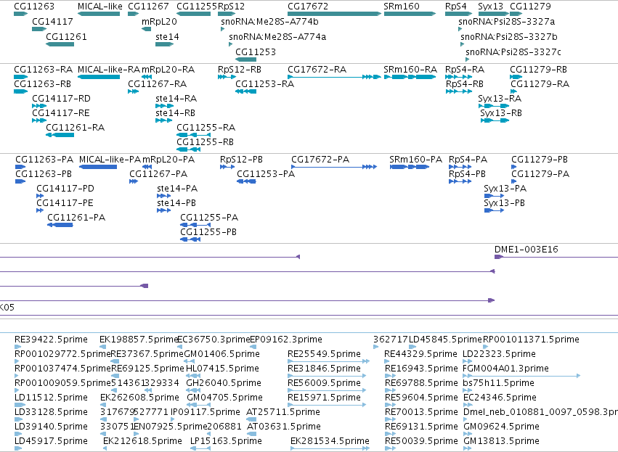
Task: Select the CG11261-RA transcript label
Action: click(x=76, y=128)
